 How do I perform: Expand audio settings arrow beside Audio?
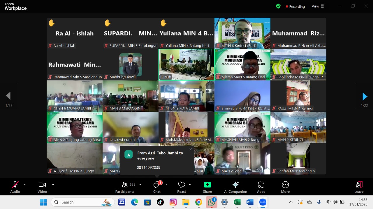pyautogui.click(x=24, y=185)
